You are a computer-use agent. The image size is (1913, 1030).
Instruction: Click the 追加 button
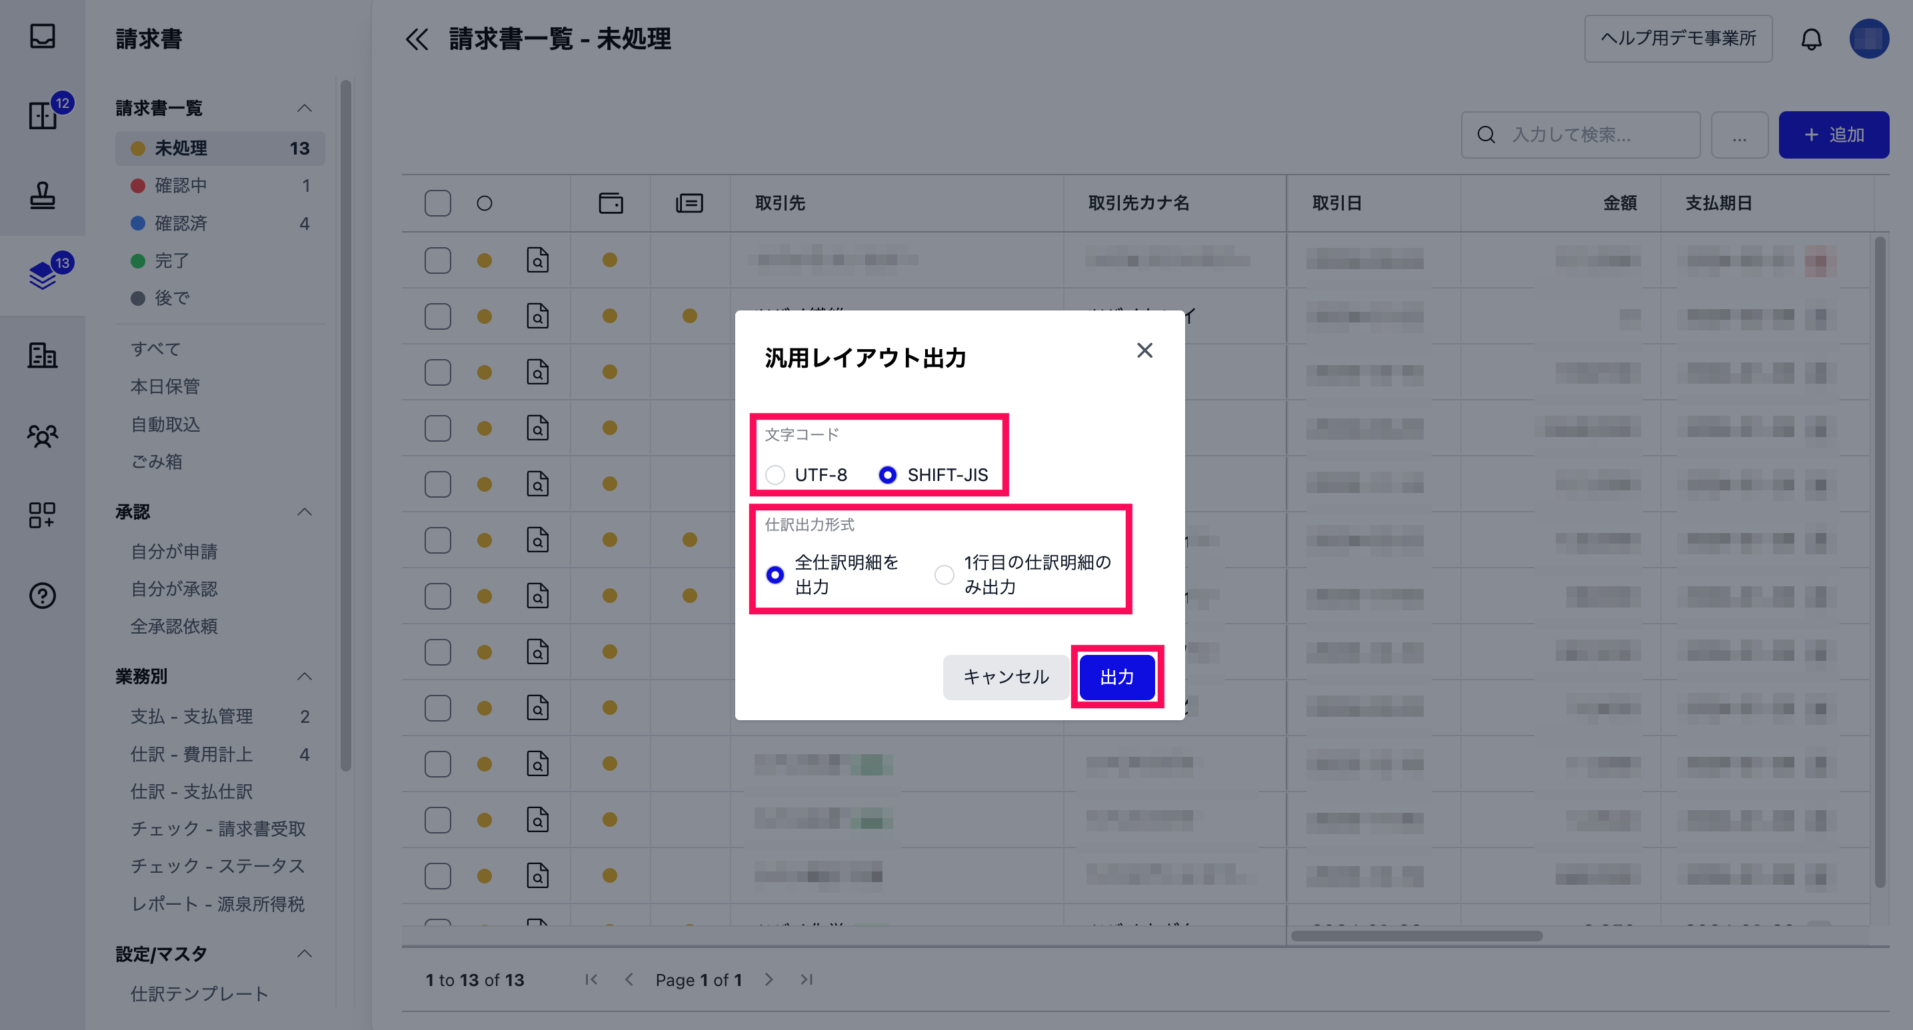1834,135
